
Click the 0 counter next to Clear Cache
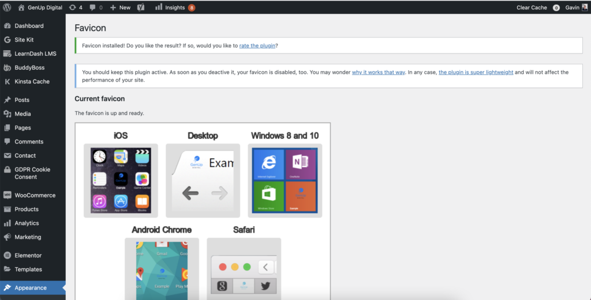click(556, 8)
